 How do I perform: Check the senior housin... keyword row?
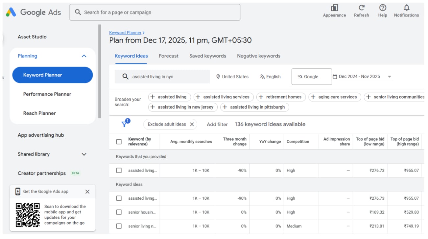[x=119, y=212]
